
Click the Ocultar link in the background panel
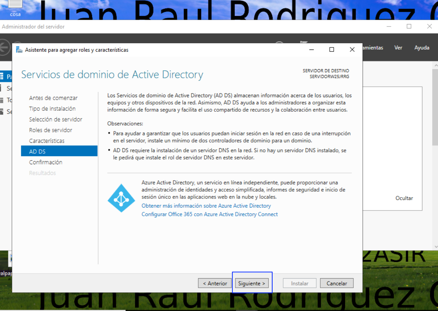coord(404,198)
